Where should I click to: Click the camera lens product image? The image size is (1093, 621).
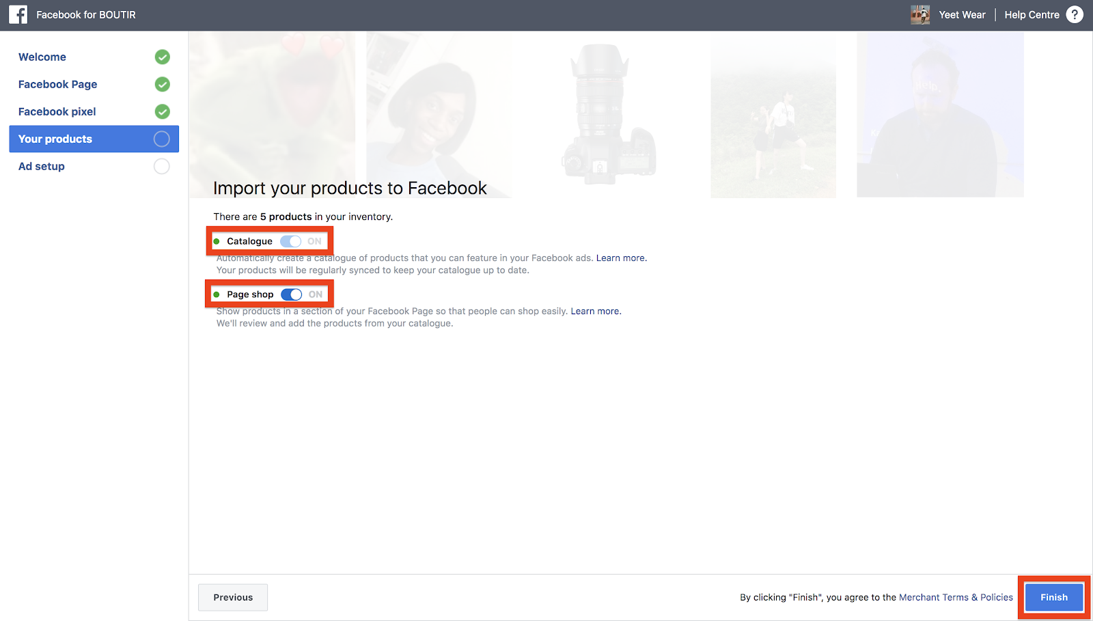pyautogui.click(x=608, y=114)
